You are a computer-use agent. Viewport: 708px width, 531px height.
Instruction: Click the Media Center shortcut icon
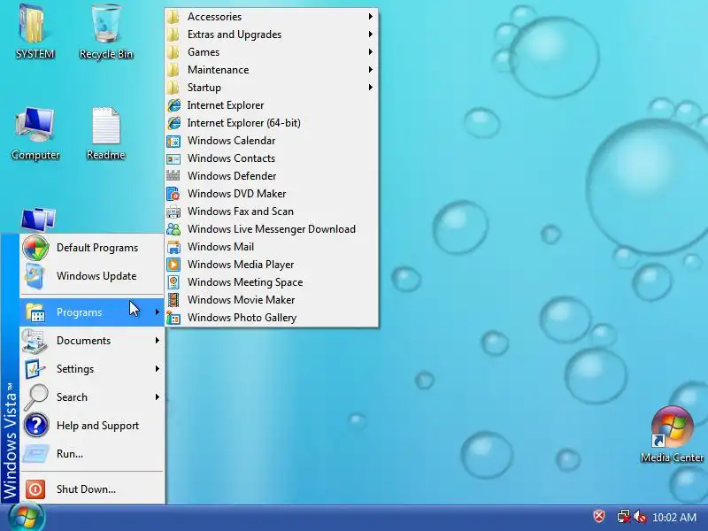672,435
